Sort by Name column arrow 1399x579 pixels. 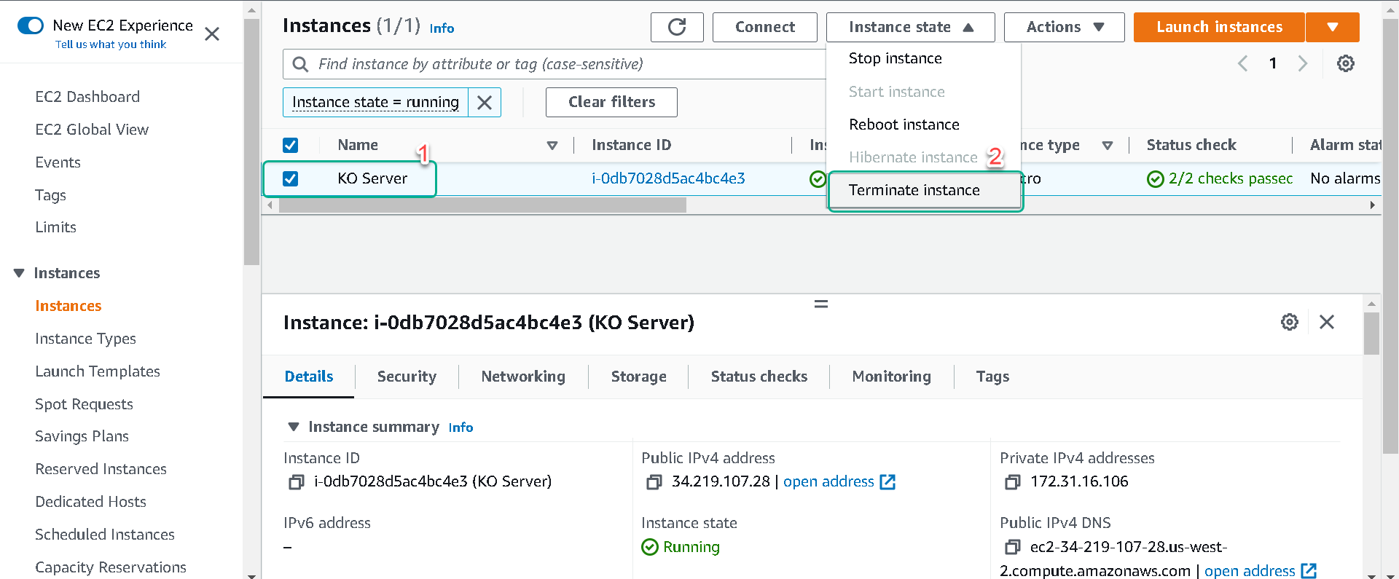tap(552, 146)
